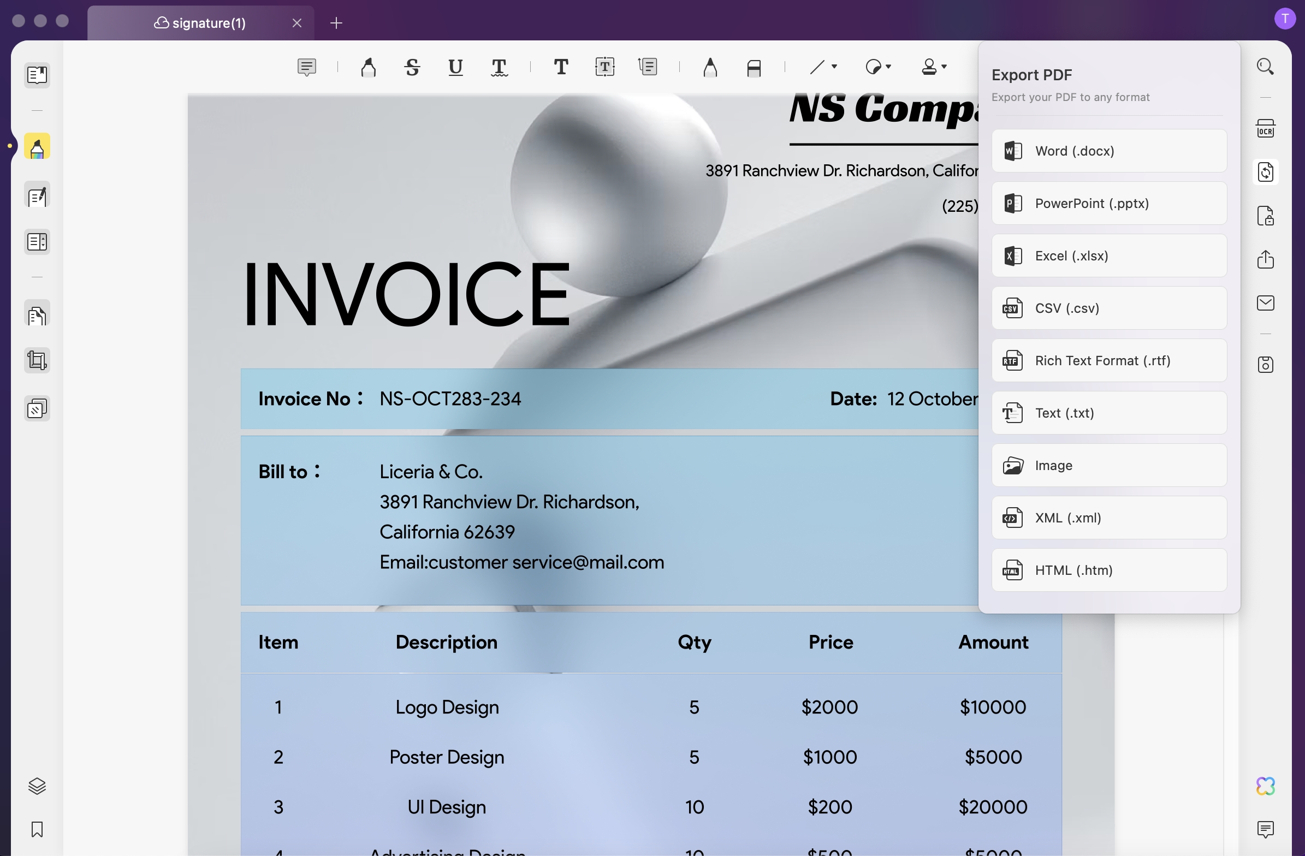Click the OCR recognize text icon
This screenshot has height=856, width=1305.
pyautogui.click(x=1265, y=129)
